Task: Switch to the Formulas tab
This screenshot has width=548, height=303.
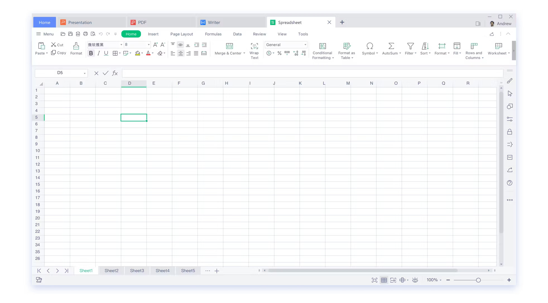Action: (213, 34)
